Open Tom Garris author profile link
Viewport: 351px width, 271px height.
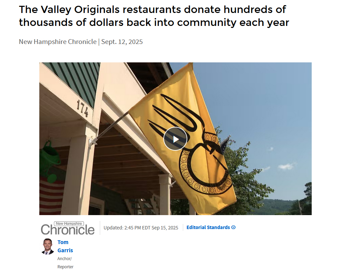coord(65,246)
